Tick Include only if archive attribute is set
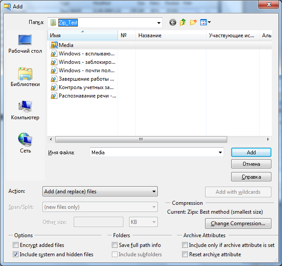The image size is (282, 266). pos(185,245)
